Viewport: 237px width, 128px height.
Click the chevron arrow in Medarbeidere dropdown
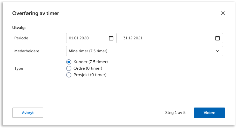(218, 51)
